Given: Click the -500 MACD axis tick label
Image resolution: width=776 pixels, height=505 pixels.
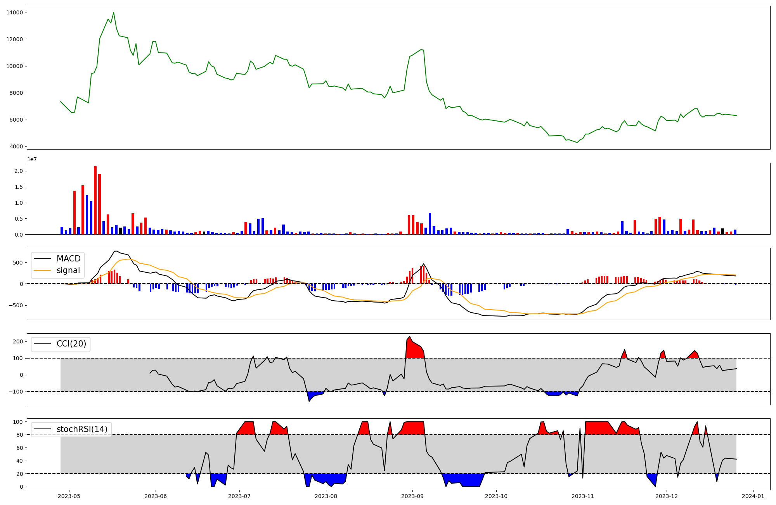Looking at the screenshot, I should (x=16, y=305).
